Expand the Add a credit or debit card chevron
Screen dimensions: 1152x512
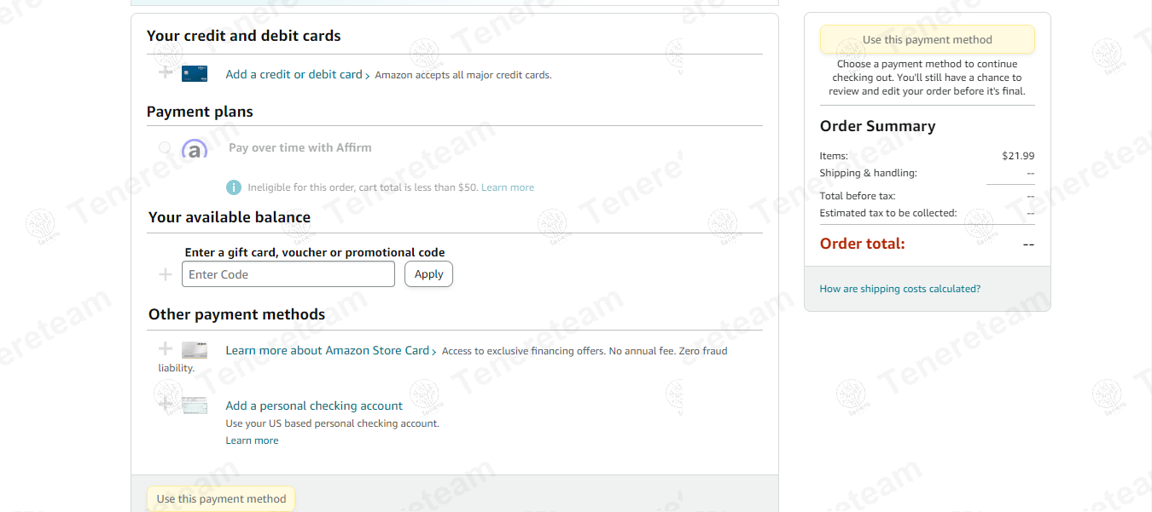tap(368, 76)
